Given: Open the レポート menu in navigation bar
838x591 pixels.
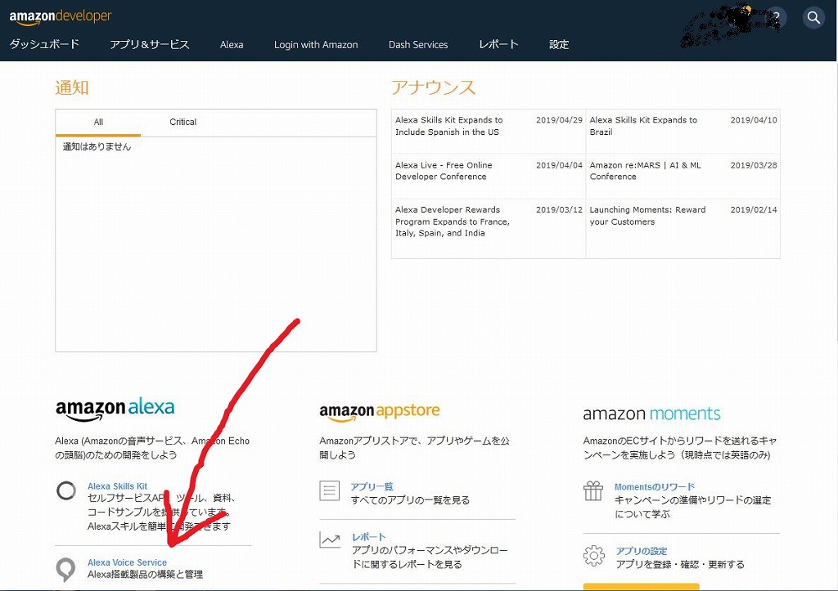Looking at the screenshot, I should pos(498,44).
